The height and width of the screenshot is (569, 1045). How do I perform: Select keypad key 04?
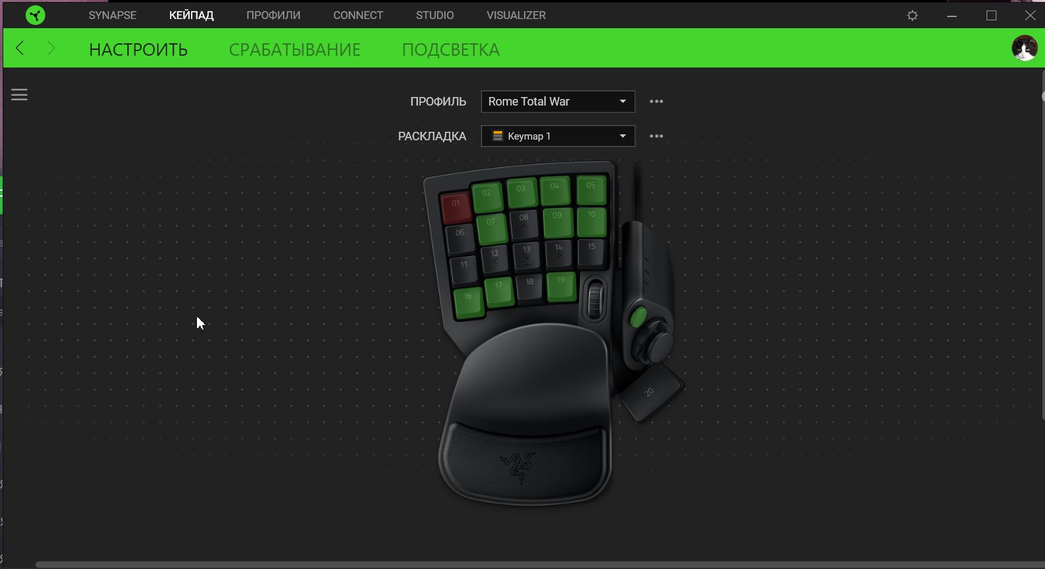click(x=555, y=189)
